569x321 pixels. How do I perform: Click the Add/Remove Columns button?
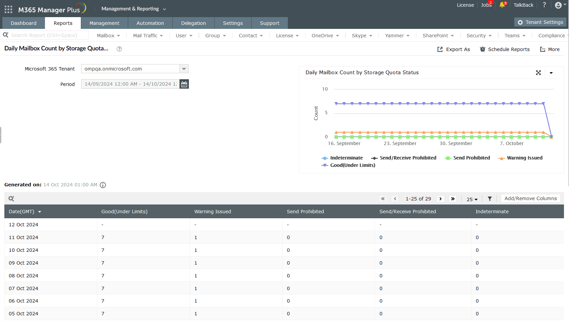coord(530,198)
